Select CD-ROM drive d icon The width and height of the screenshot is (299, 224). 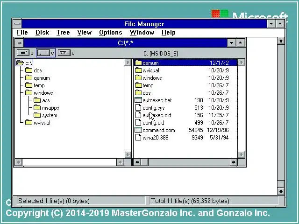click(64, 53)
